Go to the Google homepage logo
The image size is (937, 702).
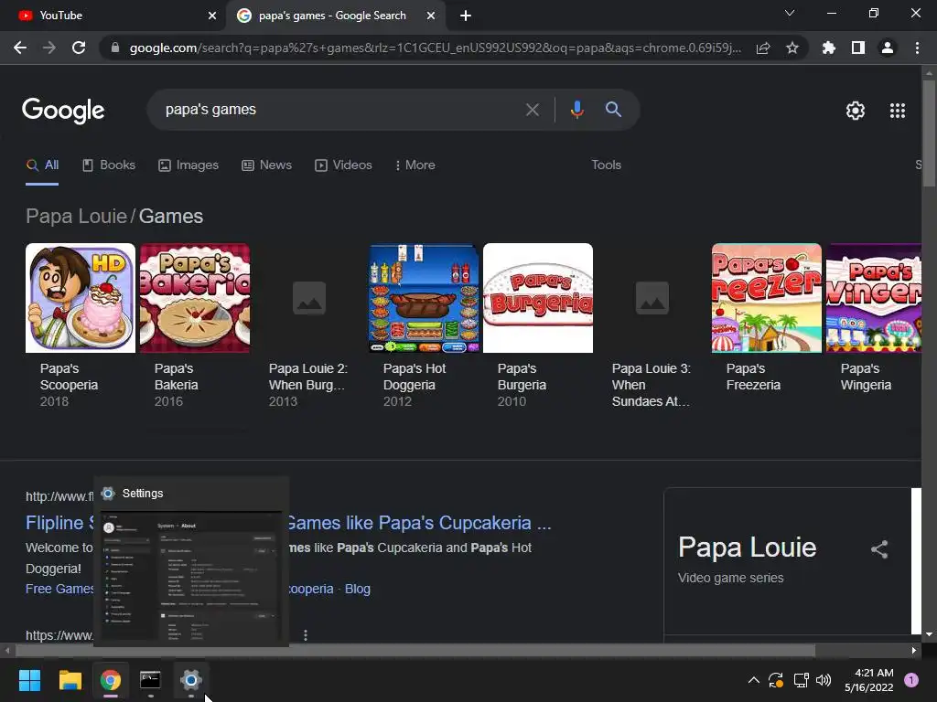pos(63,111)
